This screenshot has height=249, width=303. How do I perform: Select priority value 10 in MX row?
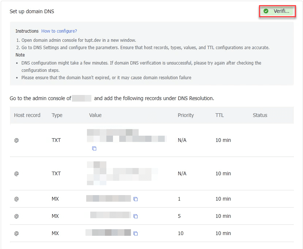tap(181, 233)
